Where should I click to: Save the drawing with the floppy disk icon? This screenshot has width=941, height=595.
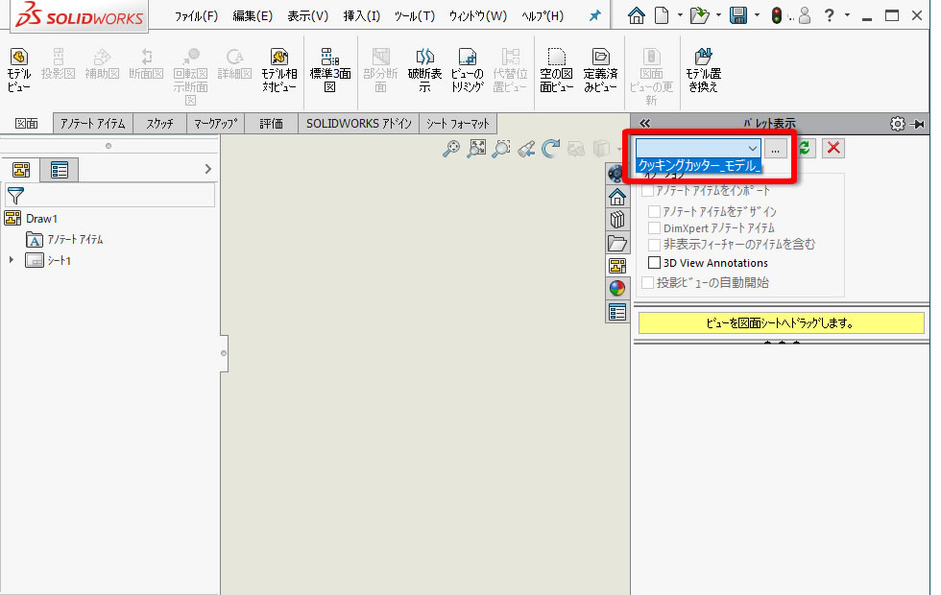pos(738,15)
